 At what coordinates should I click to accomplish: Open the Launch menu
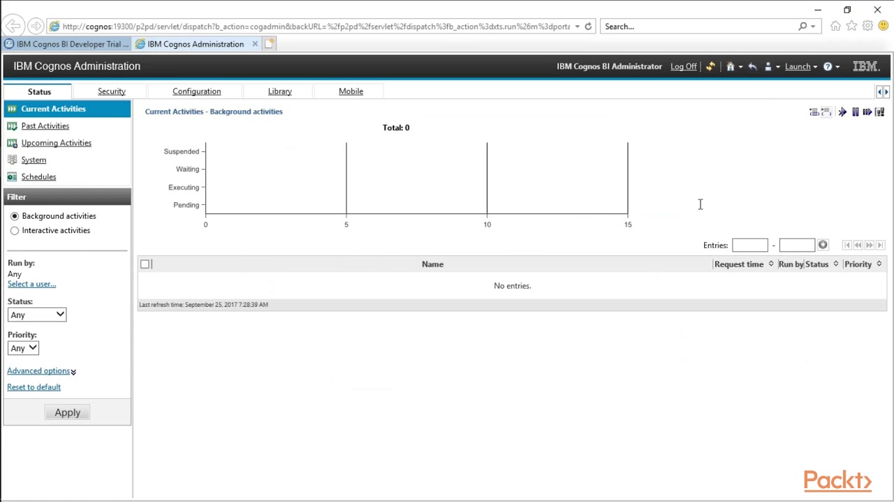[801, 66]
